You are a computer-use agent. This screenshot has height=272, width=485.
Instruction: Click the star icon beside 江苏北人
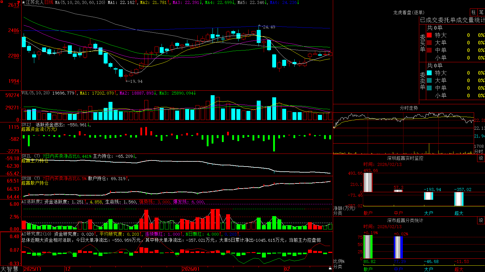[x=23, y=2]
